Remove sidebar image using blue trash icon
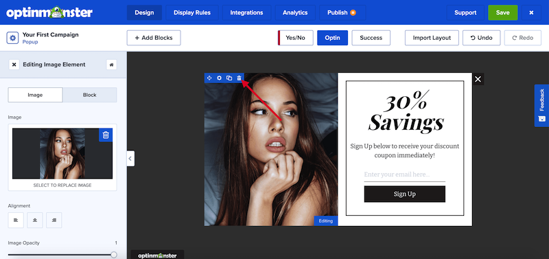This screenshot has width=549, height=259. click(x=106, y=135)
